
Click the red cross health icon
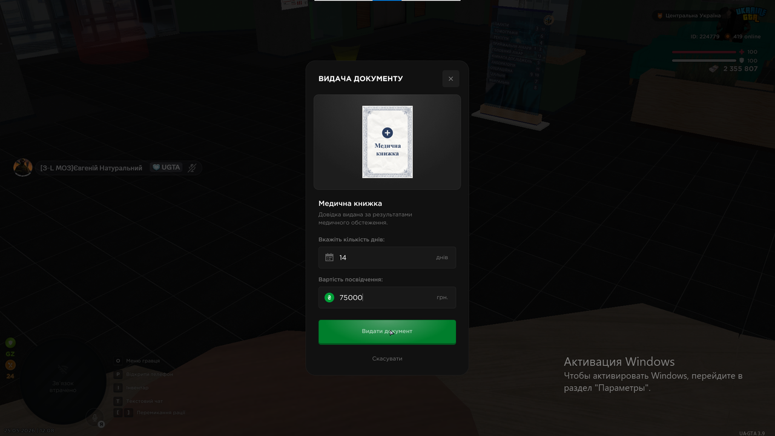pos(742,52)
